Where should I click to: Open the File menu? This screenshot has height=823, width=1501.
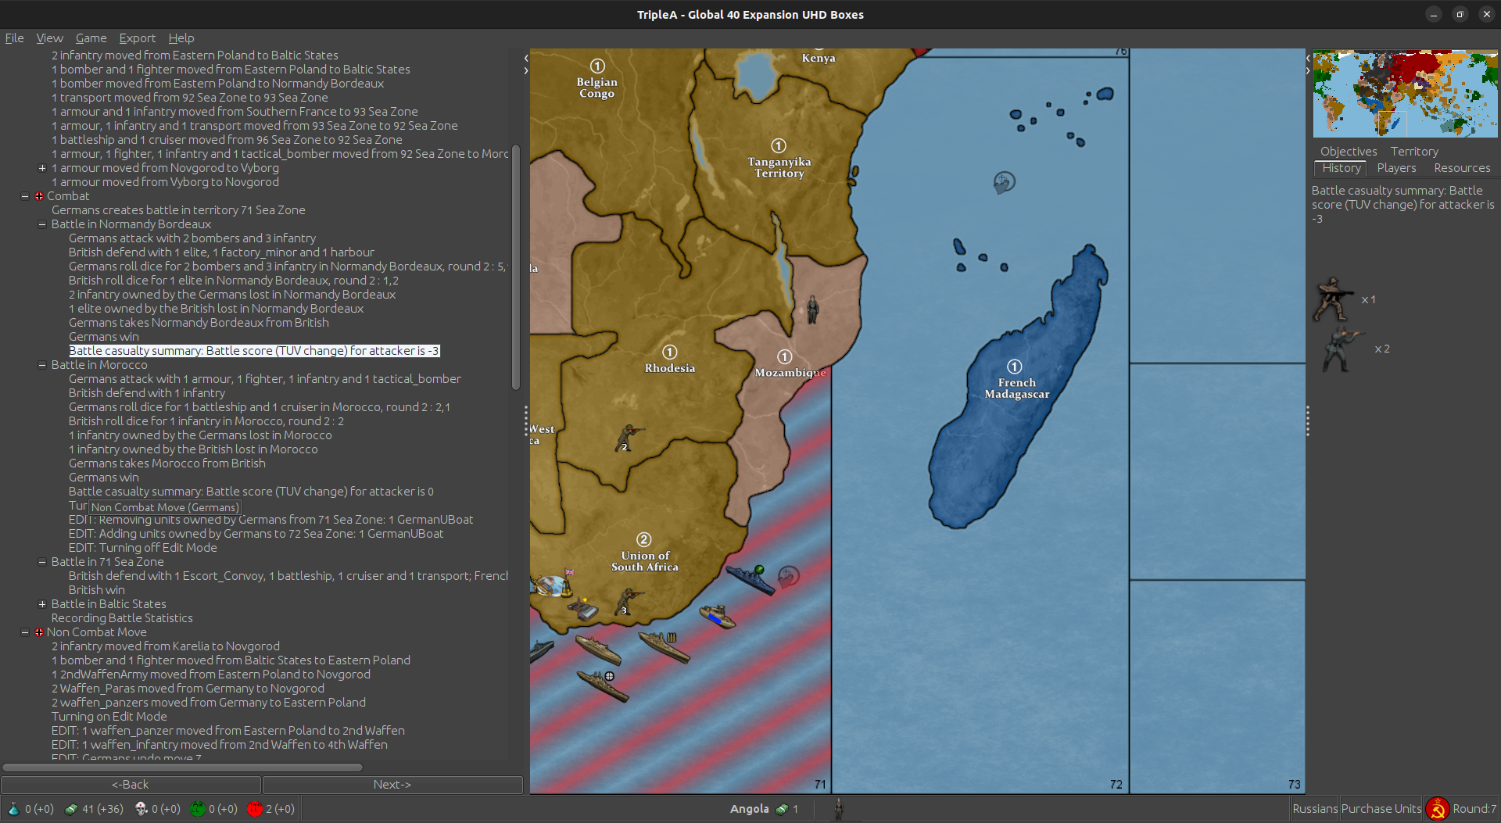click(x=14, y=38)
